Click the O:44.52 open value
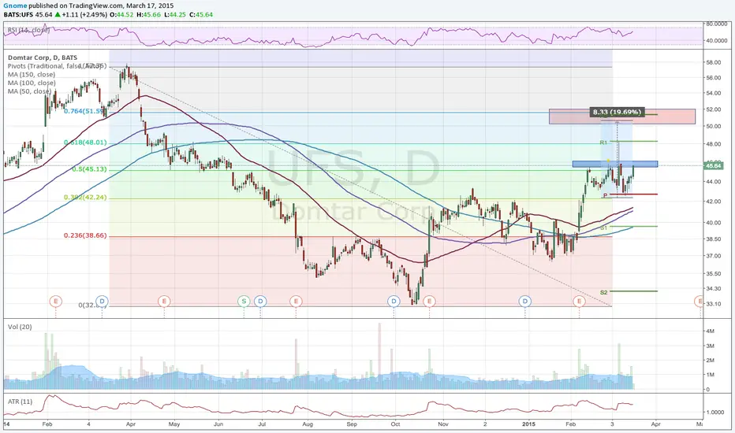Screen dimensions: 735x433 coord(122,14)
